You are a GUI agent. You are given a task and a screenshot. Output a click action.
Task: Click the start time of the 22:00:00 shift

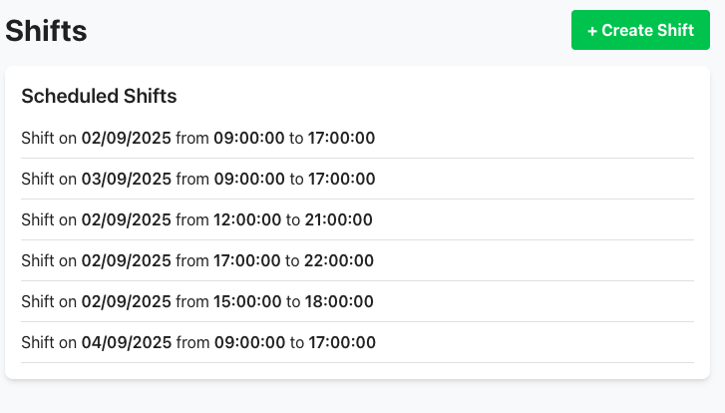pyautogui.click(x=247, y=261)
